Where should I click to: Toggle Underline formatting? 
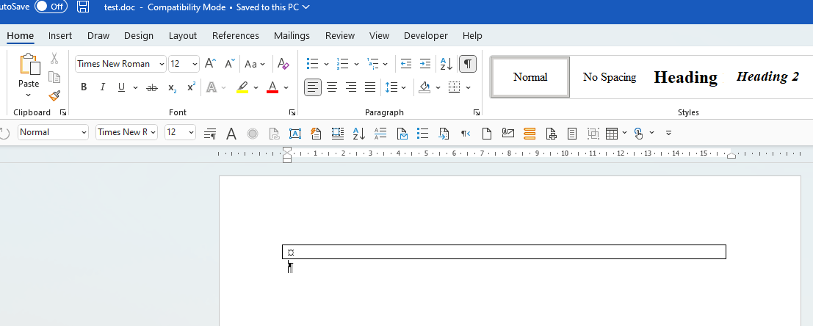click(x=121, y=87)
